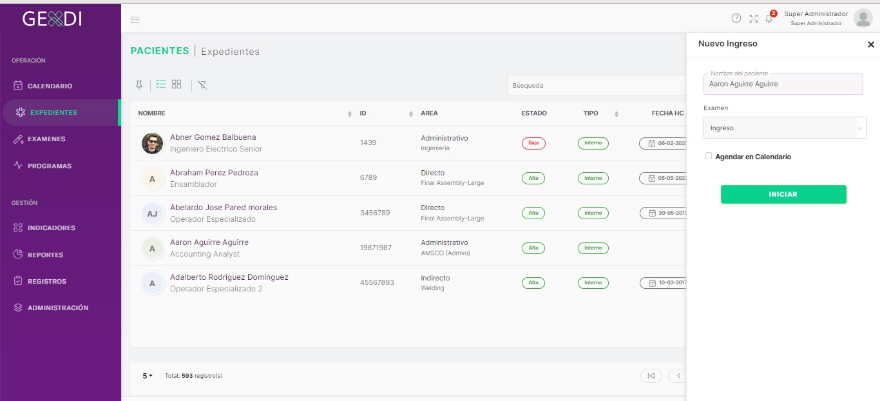
Task: Click the pin icon in the toolbar
Action: click(x=139, y=85)
